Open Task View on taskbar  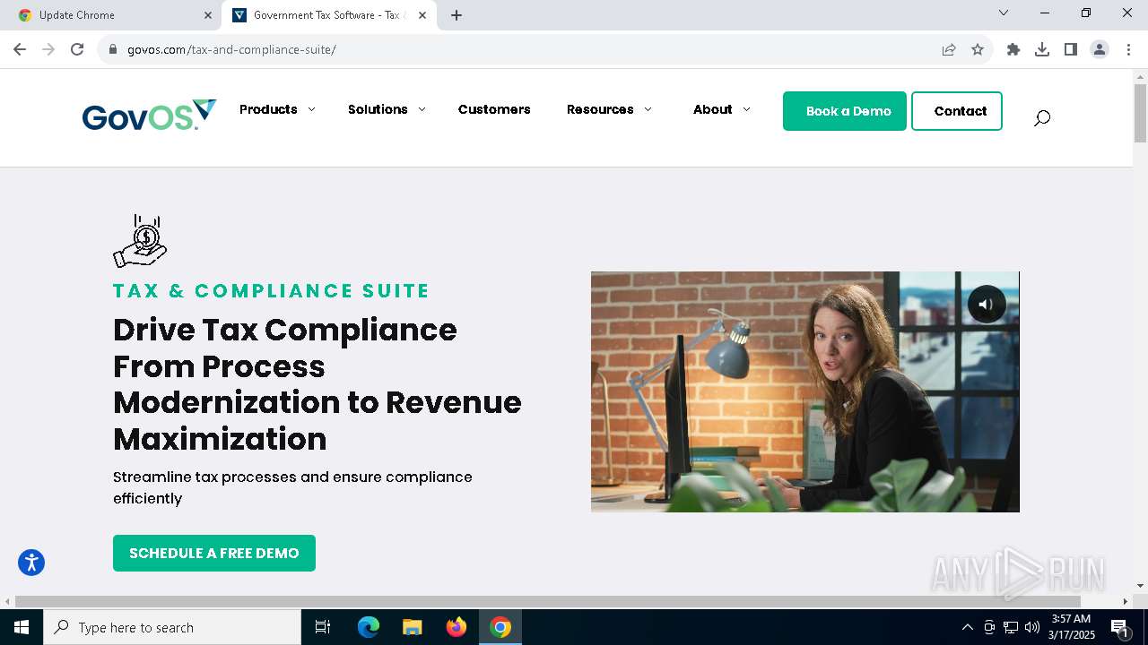tap(323, 627)
